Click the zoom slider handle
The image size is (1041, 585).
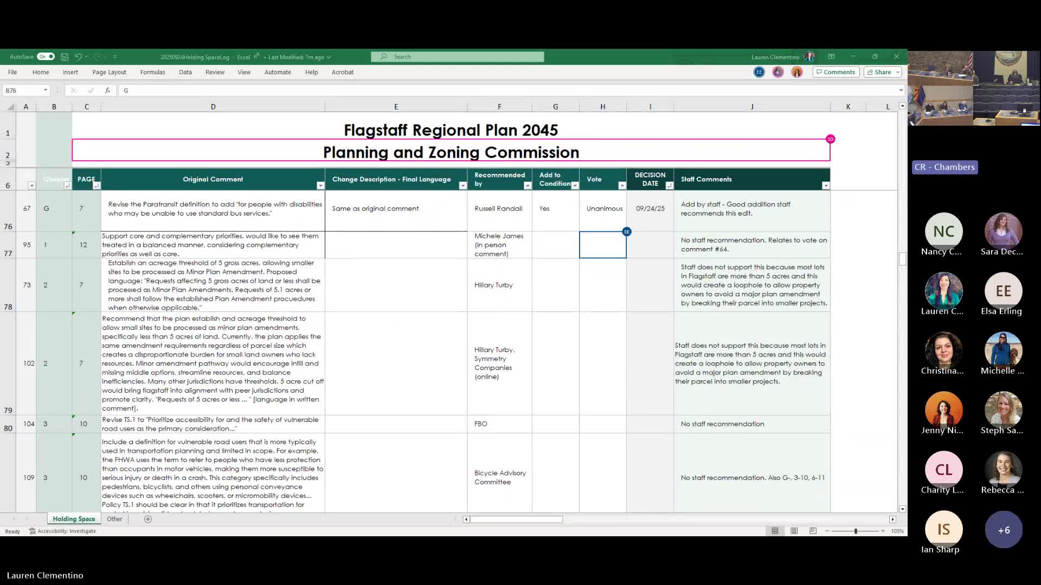tap(856, 531)
